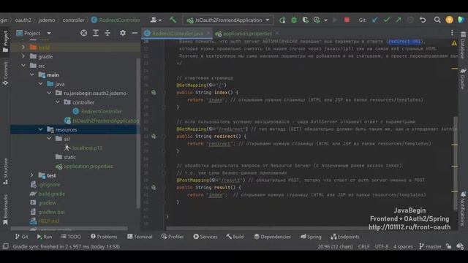Run with Coverage icon in toolbar

[306, 20]
